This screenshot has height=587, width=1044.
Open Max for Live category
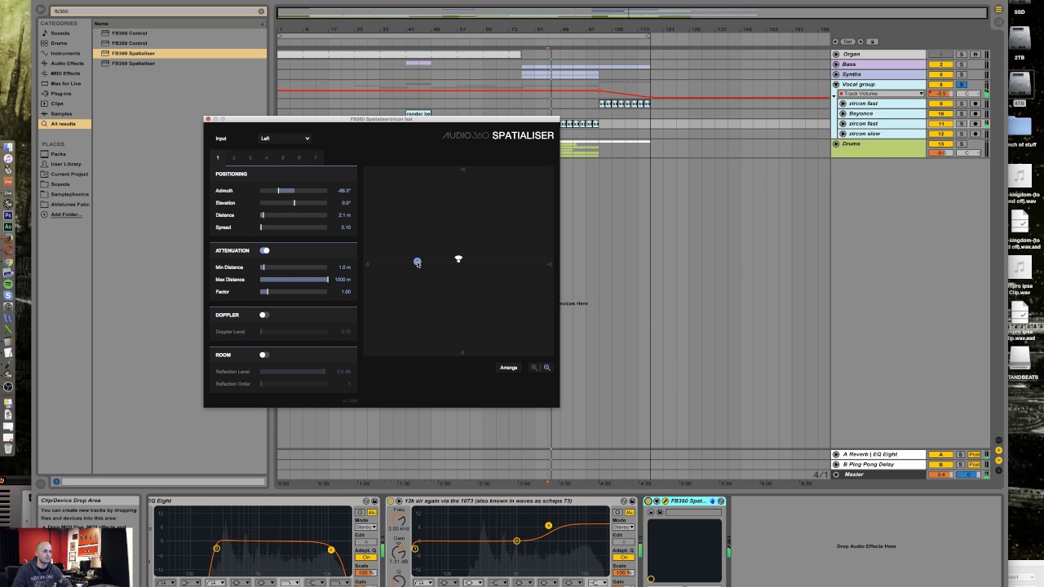tap(65, 83)
